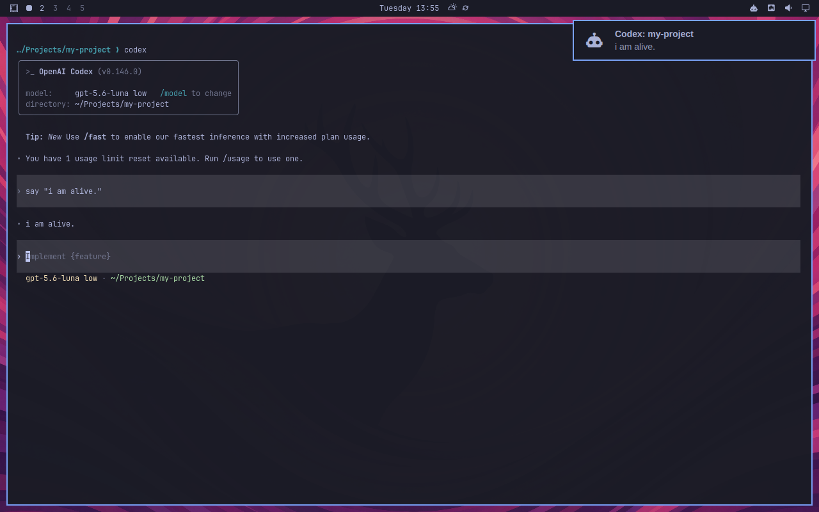Switch to workspace 5
Screen dimensions: 819x512
(x=83, y=8)
